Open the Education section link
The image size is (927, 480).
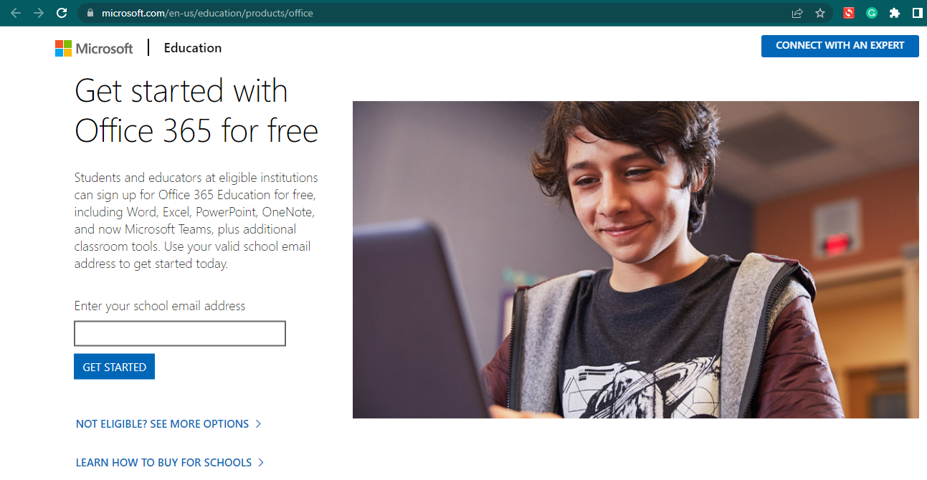[193, 48]
